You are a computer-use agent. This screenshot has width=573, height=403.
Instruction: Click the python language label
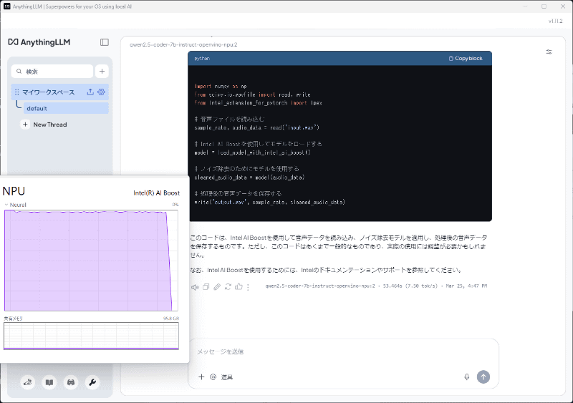[x=202, y=59]
